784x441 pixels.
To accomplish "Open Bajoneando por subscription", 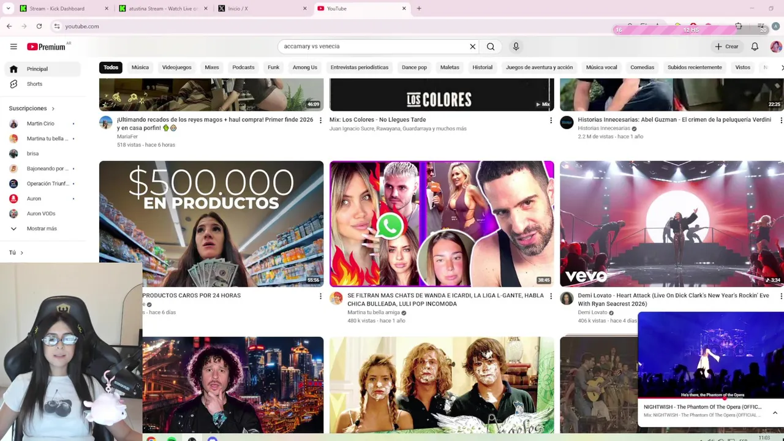I will [x=43, y=168].
